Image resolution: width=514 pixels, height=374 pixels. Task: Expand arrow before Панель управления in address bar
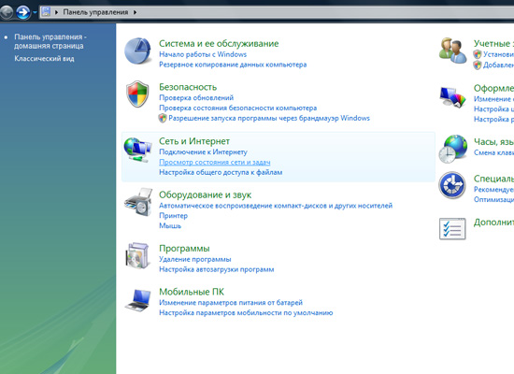coord(56,12)
